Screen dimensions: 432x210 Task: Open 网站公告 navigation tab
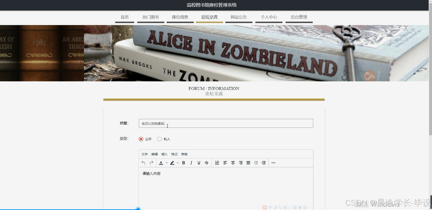coord(239,18)
